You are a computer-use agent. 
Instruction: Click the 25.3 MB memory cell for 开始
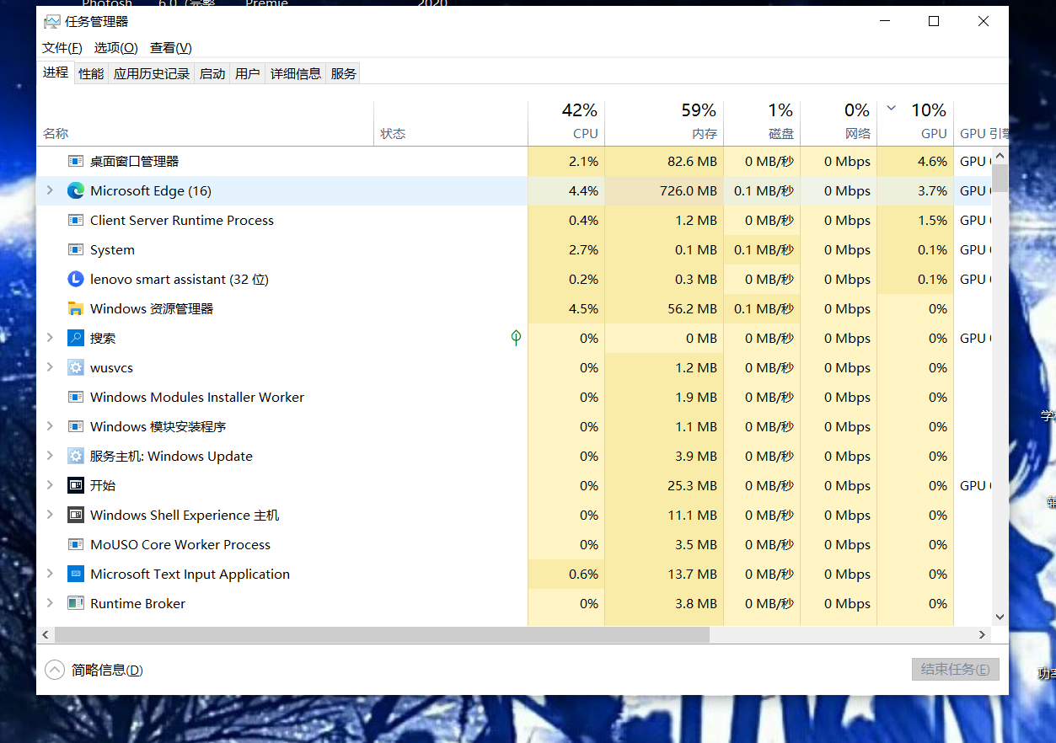coord(664,485)
